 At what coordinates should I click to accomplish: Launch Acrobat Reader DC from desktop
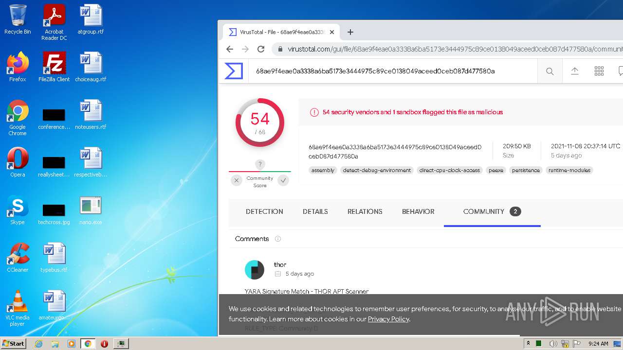coord(54,22)
